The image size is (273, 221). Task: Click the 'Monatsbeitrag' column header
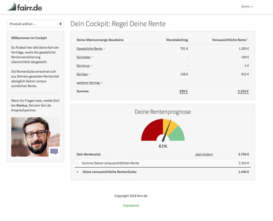point(177,40)
